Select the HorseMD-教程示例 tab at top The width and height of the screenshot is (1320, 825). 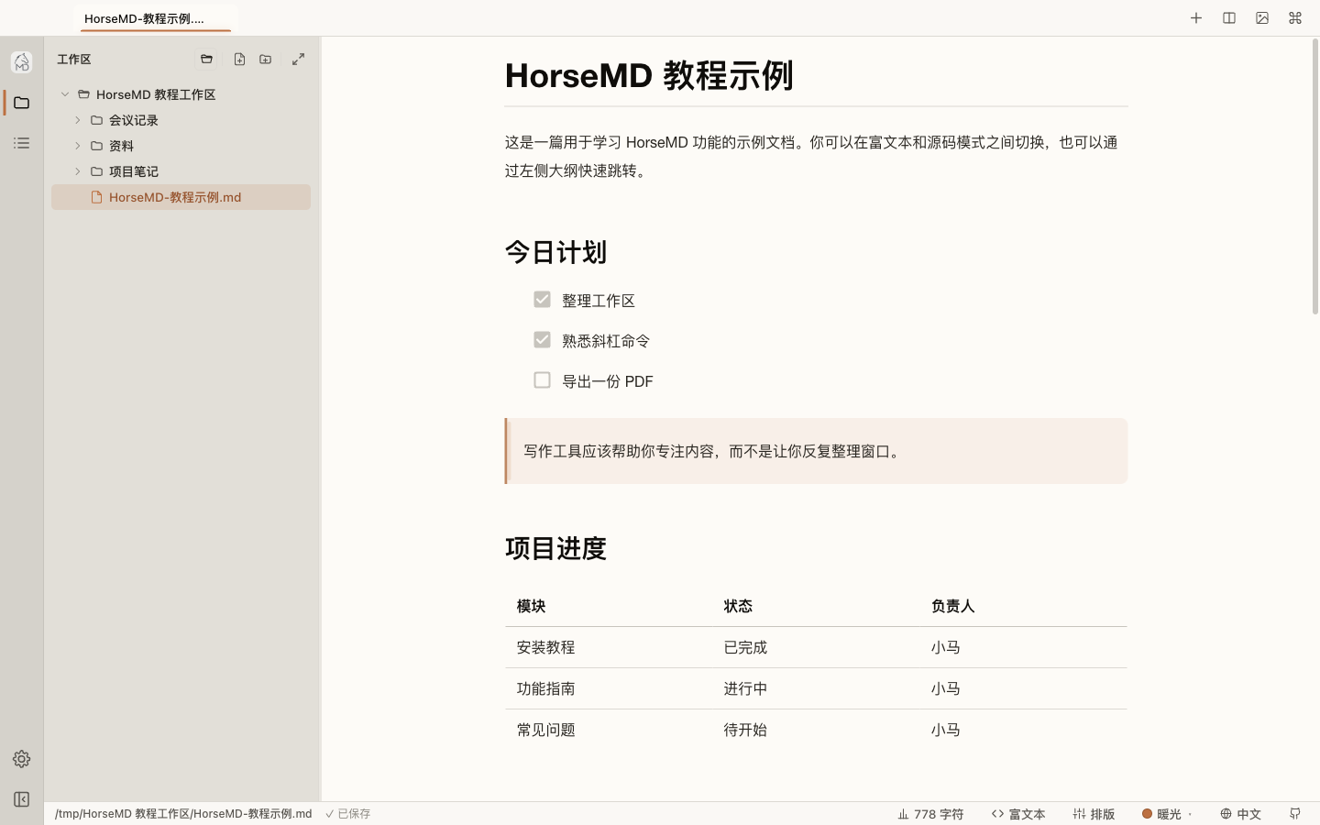(156, 18)
